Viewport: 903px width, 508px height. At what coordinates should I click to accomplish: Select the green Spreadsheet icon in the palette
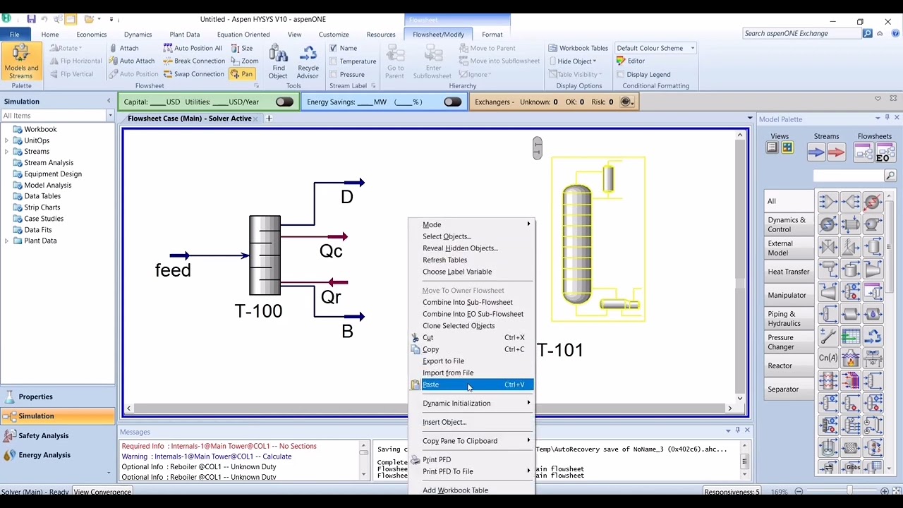point(851,337)
